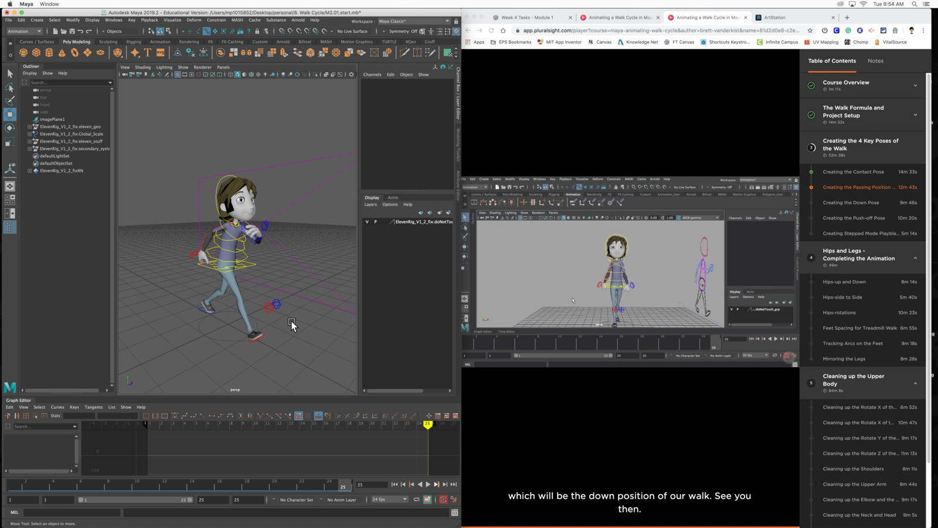Image resolution: width=938 pixels, height=528 pixels.
Task: Select ElevenRig_V1_2_fix:Global_Scale in the Outliner
Action: tap(71, 134)
